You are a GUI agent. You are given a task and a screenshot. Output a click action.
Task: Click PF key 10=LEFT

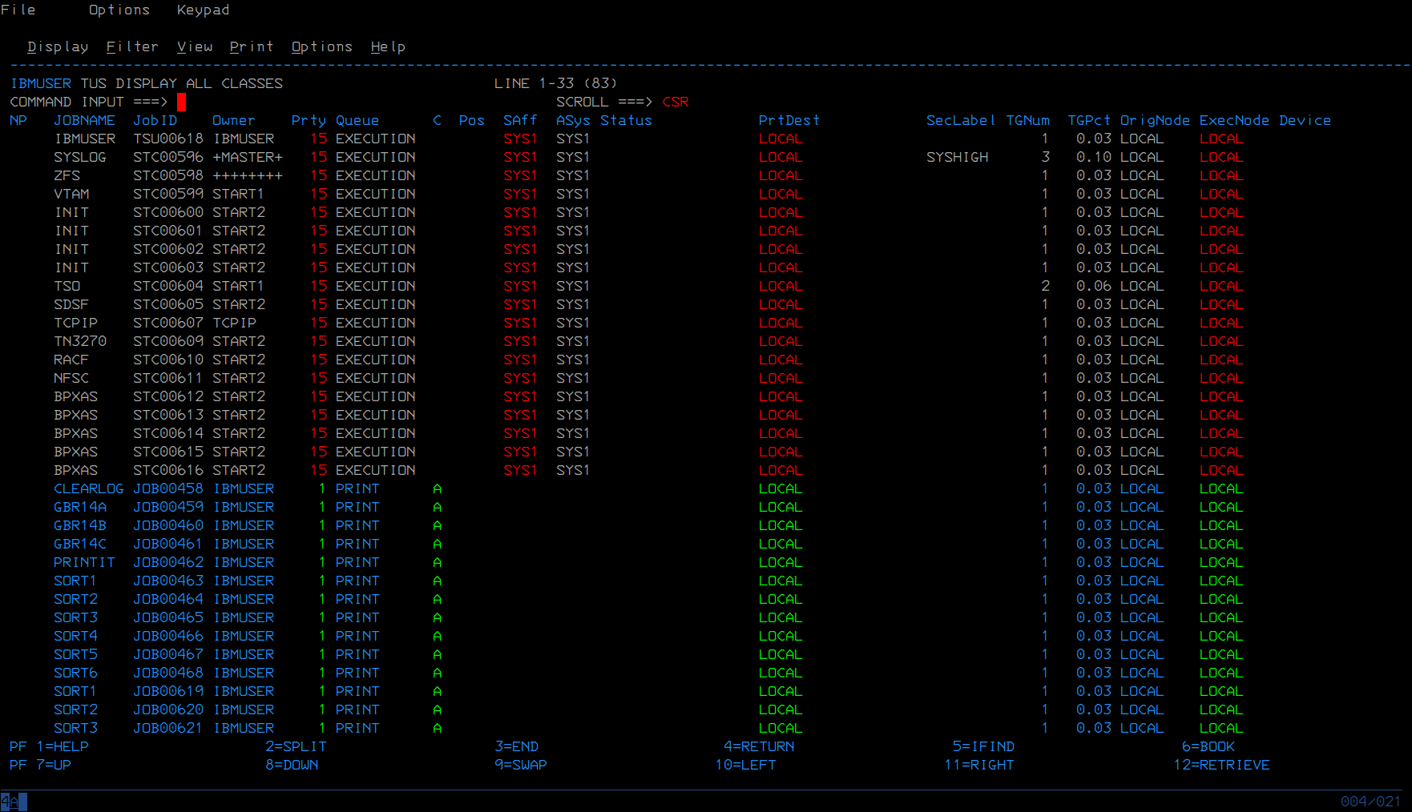coord(745,765)
